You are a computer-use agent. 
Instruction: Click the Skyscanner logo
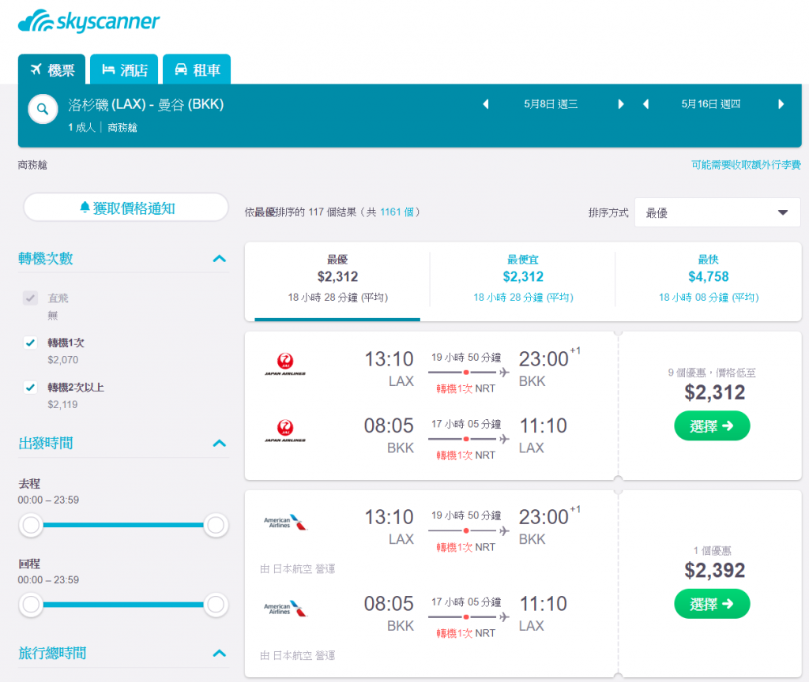coord(88,21)
